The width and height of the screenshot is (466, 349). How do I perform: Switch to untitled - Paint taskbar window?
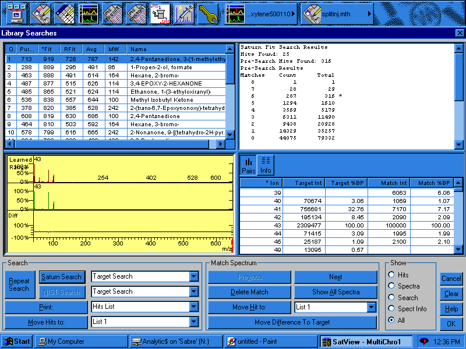[271, 341]
